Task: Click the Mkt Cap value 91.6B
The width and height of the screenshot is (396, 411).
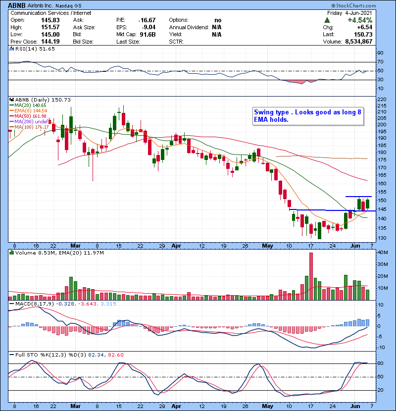Action: 148,34
